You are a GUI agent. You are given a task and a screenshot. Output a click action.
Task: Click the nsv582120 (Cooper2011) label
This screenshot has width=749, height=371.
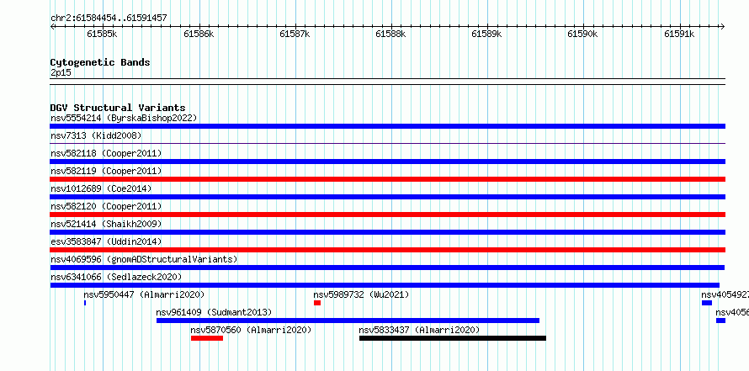[x=106, y=206]
